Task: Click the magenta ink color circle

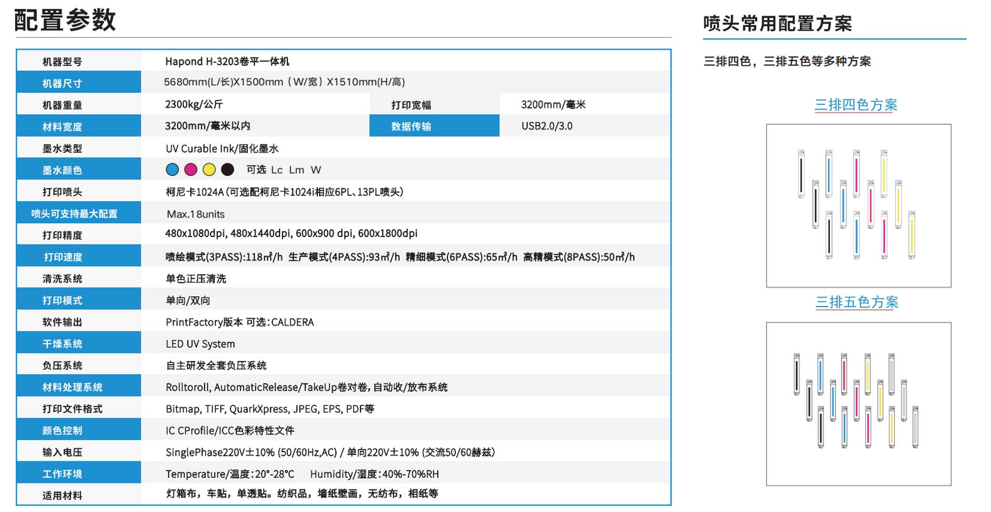Action: (x=191, y=169)
